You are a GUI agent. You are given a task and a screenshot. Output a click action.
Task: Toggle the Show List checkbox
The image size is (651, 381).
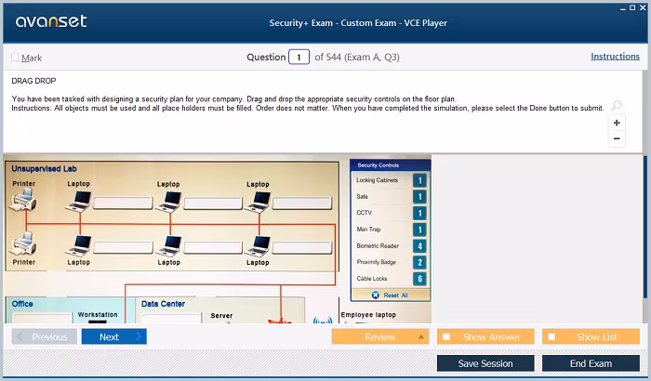point(551,336)
